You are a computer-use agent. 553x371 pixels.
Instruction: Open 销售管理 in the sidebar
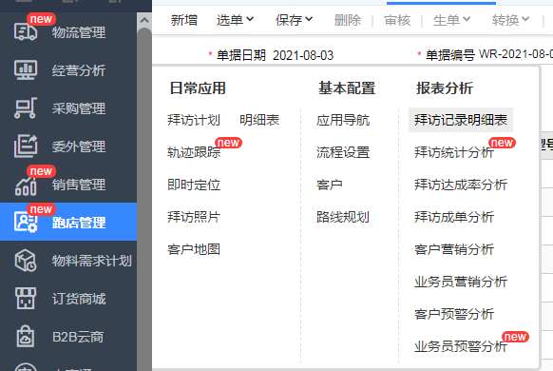(79, 185)
